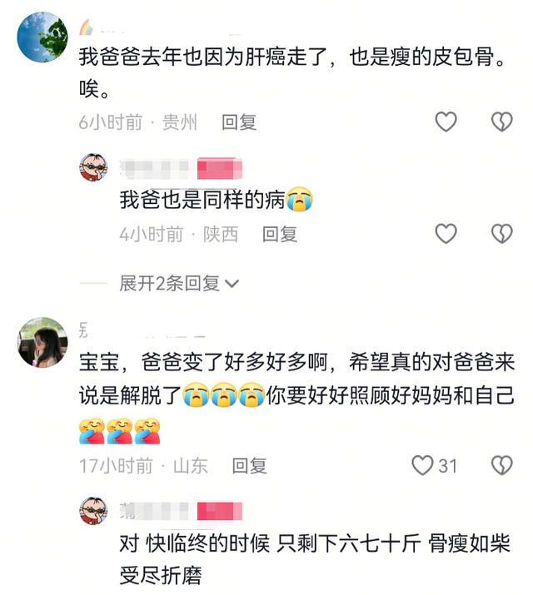Image resolution: width=533 pixels, height=595 pixels.
Task: Open the blurred username of the Shaanxi reply
Action: [x=157, y=169]
